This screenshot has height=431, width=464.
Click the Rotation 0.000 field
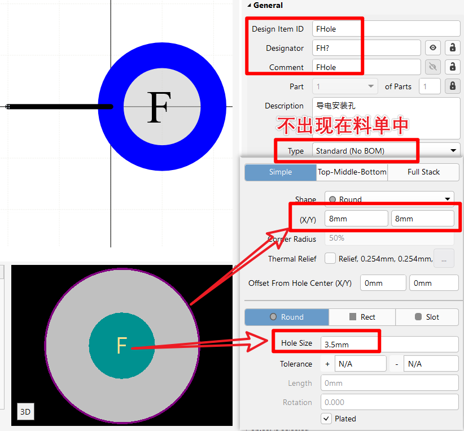point(389,402)
